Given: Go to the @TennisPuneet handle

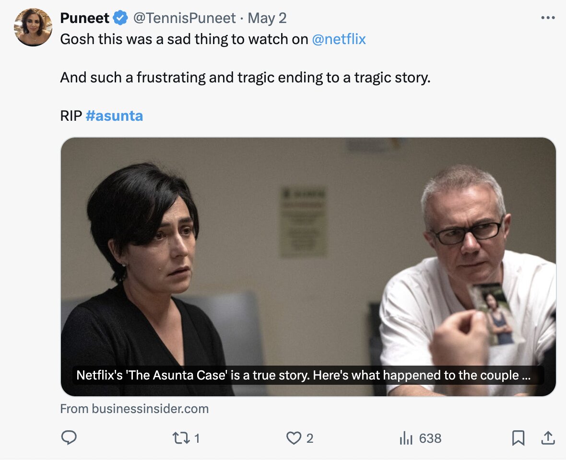Looking at the screenshot, I should [184, 18].
